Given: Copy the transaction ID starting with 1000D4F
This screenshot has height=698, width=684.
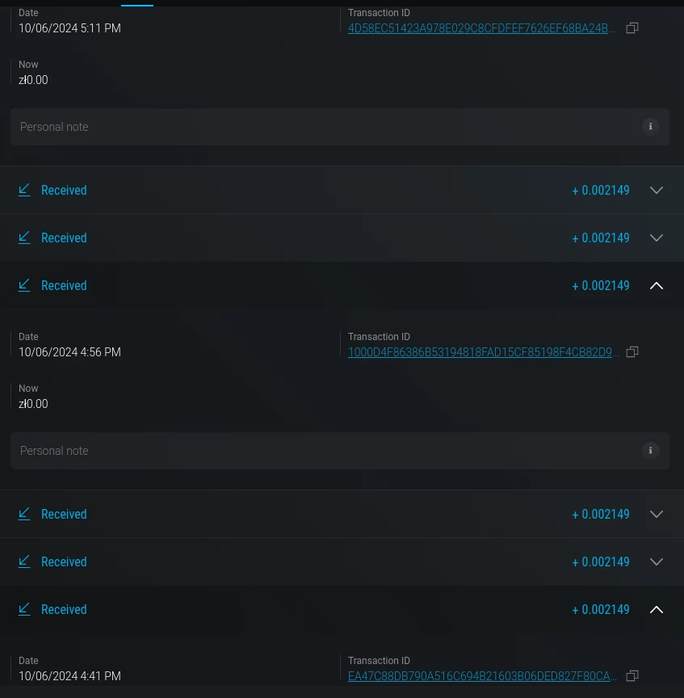Looking at the screenshot, I should [632, 352].
